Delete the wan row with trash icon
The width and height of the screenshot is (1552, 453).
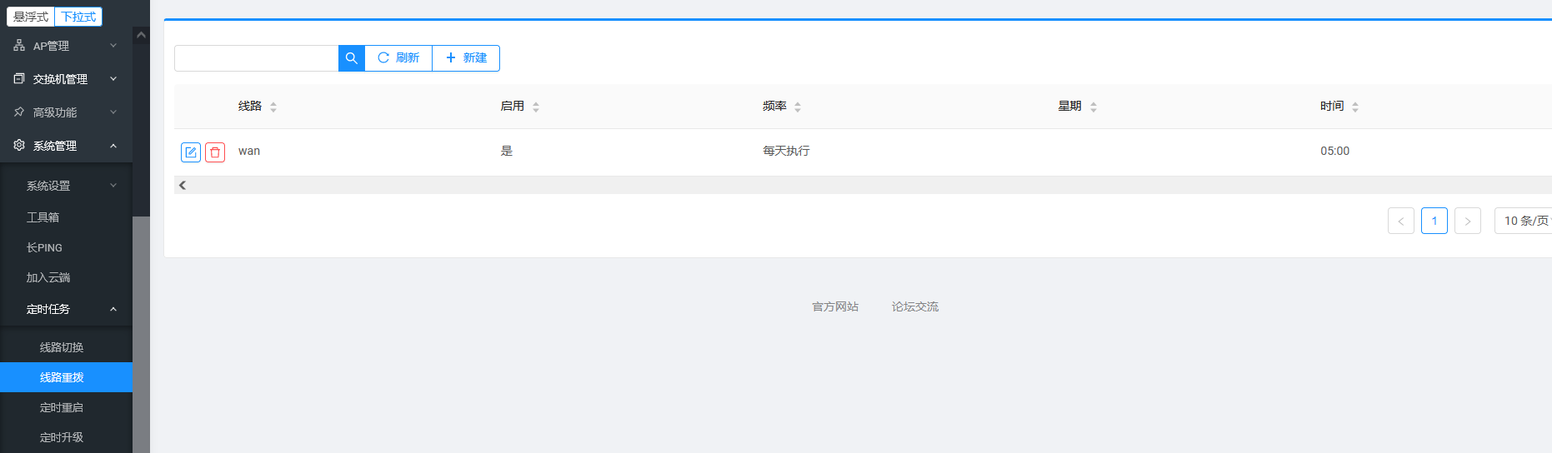(x=215, y=152)
